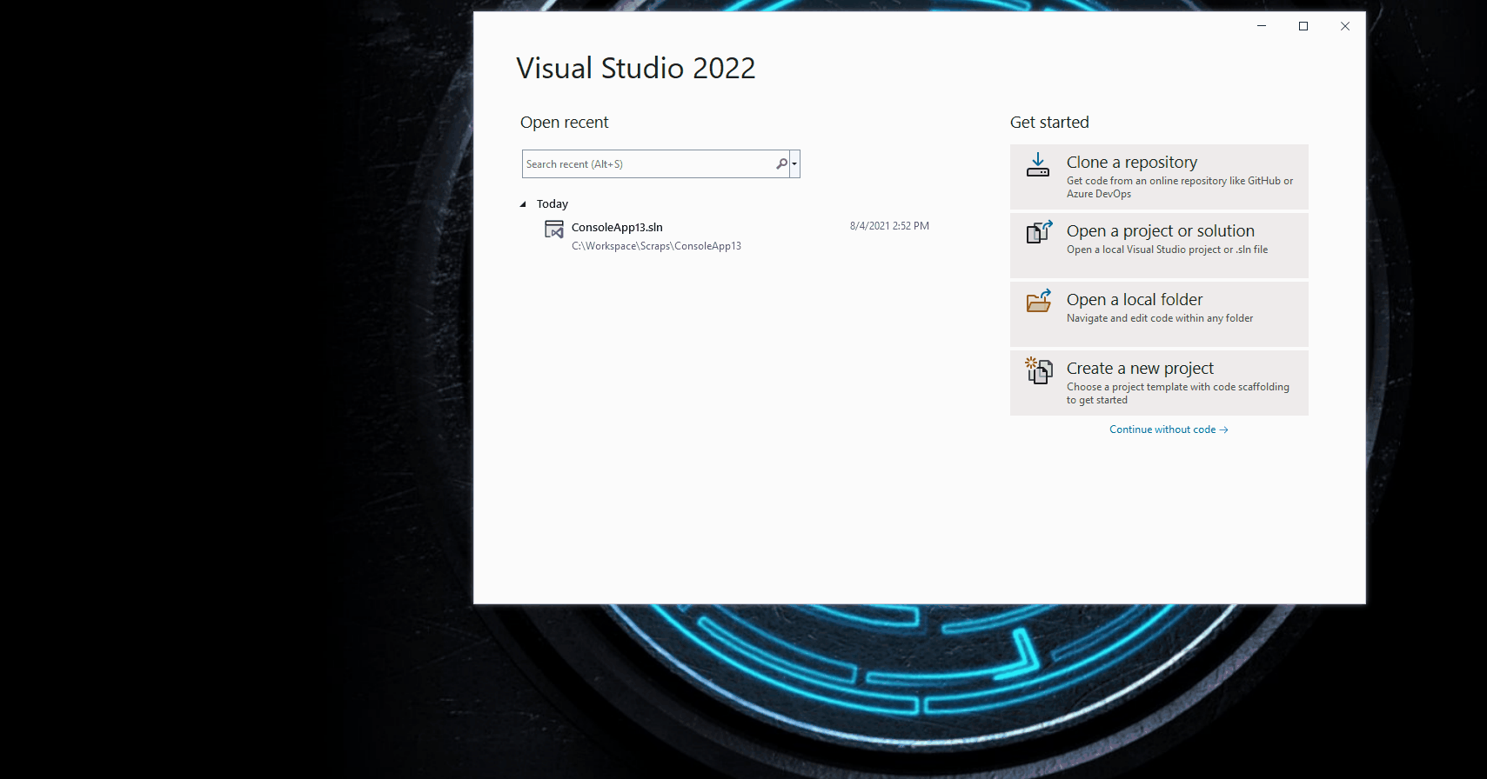
Task: Click the Clone a repository download icon
Action: point(1038,164)
